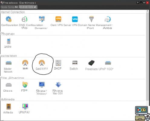The image size is (150, 121).
Task: Switch to the Simplified Mode tab
Action: pos(9,7)
